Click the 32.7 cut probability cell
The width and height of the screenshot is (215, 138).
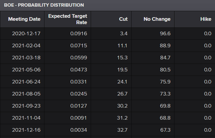click(111, 130)
